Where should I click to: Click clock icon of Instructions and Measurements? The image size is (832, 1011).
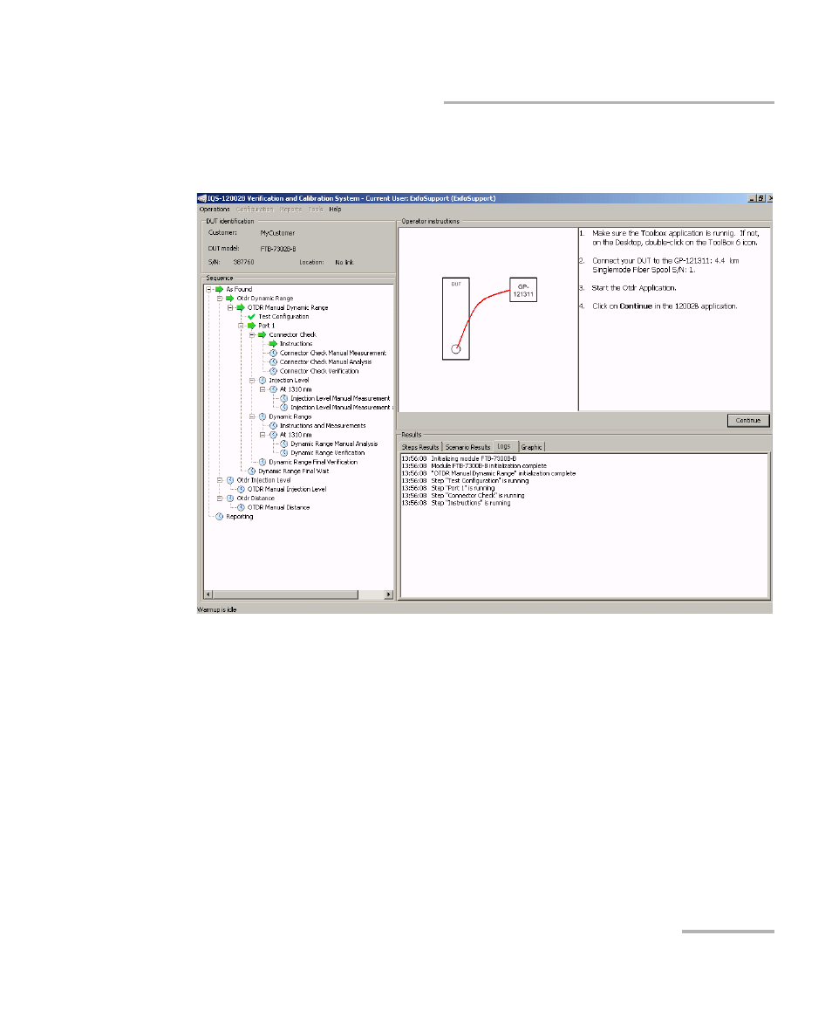[x=273, y=426]
